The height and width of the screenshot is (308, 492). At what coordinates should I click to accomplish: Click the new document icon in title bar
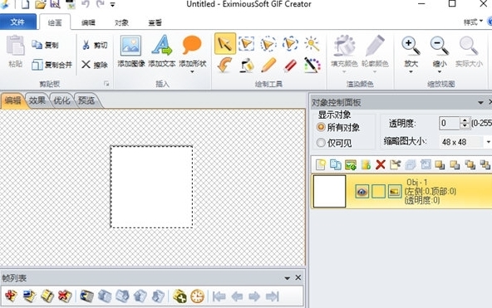[25, 4]
